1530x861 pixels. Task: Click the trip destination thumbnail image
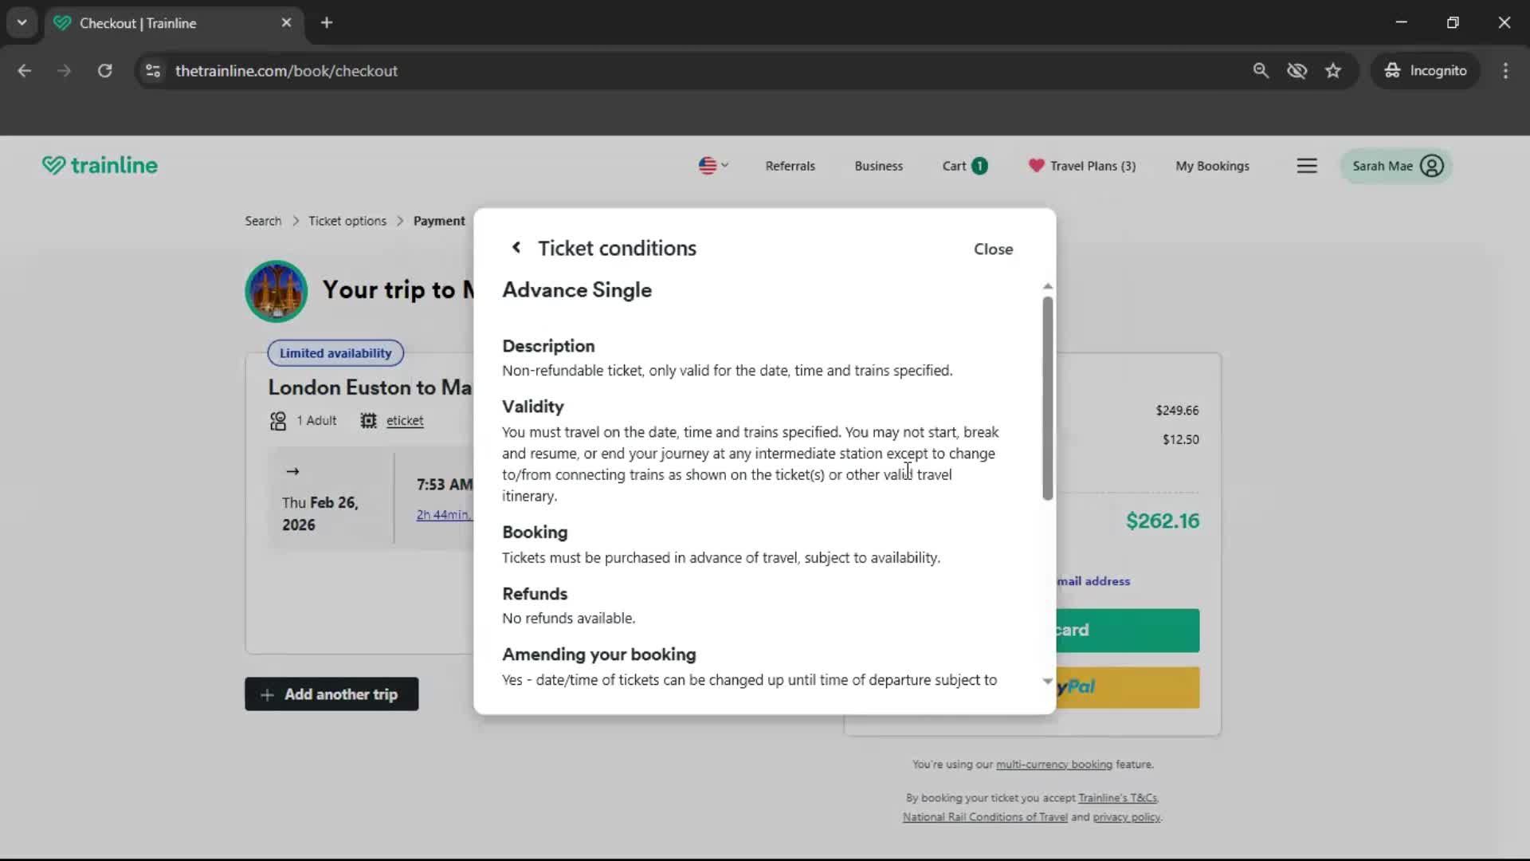click(x=276, y=291)
